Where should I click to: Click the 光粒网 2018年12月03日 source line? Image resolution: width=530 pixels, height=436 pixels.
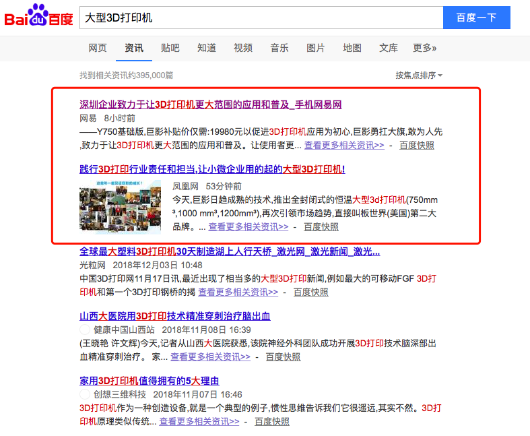(141, 266)
